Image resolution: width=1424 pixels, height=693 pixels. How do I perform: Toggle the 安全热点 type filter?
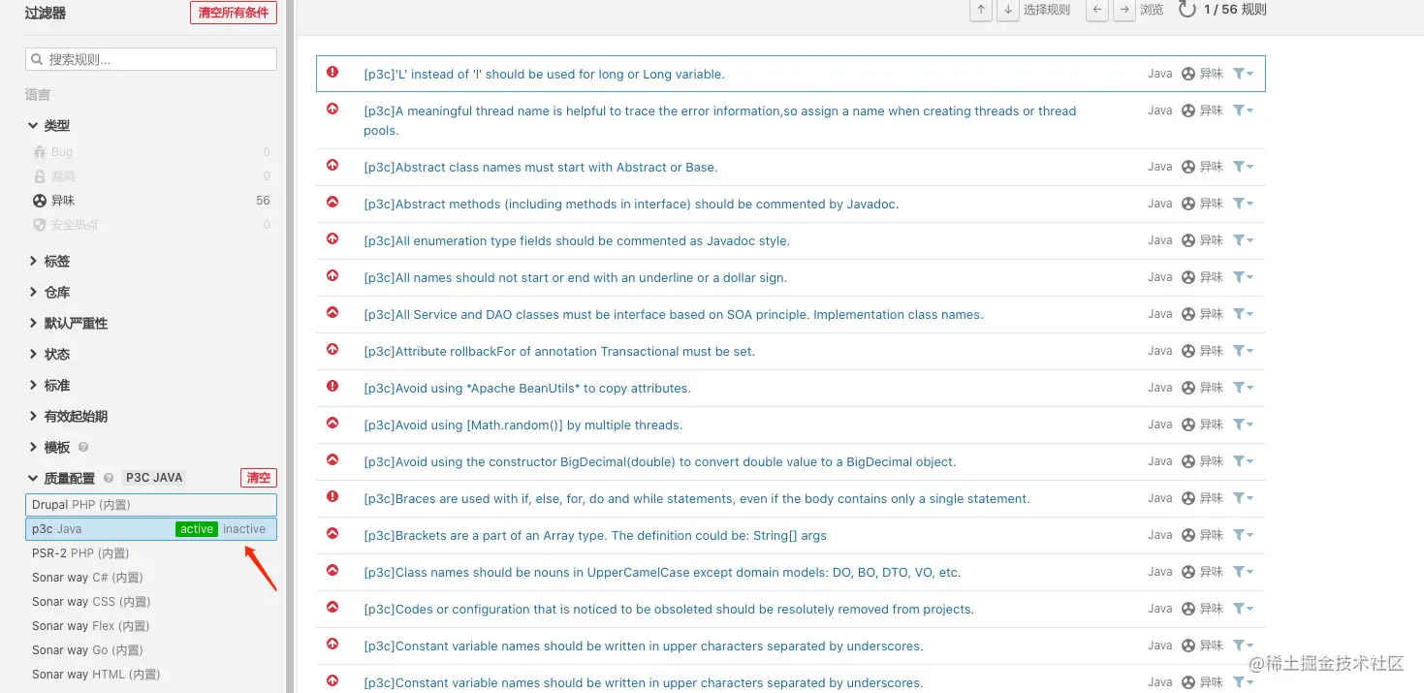click(x=151, y=225)
